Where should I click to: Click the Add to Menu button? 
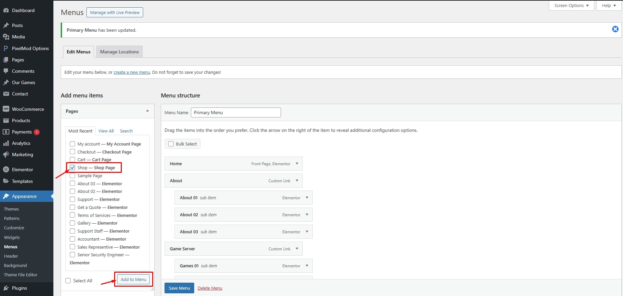coord(133,279)
